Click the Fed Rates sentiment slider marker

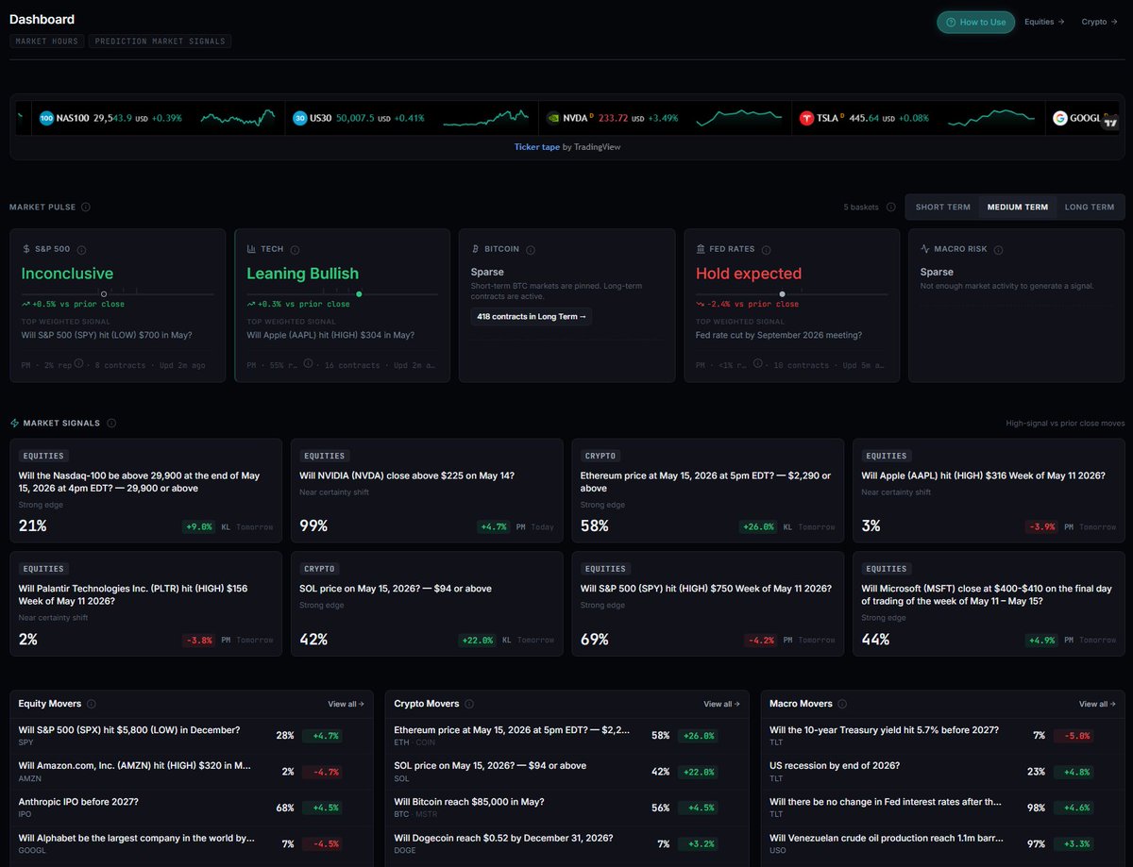[782, 293]
